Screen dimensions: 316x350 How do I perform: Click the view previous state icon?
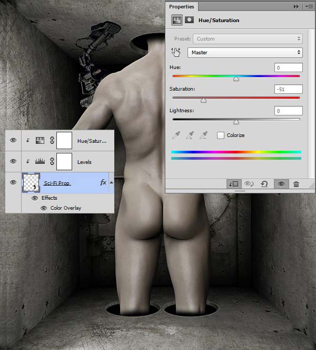pyautogui.click(x=249, y=184)
